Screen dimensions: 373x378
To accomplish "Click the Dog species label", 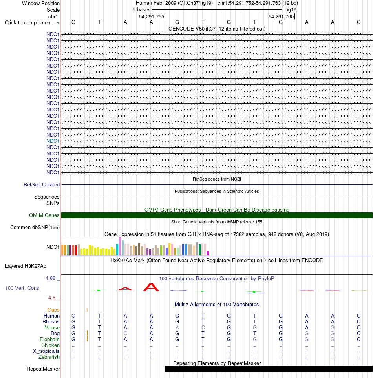I will tap(55, 333).
